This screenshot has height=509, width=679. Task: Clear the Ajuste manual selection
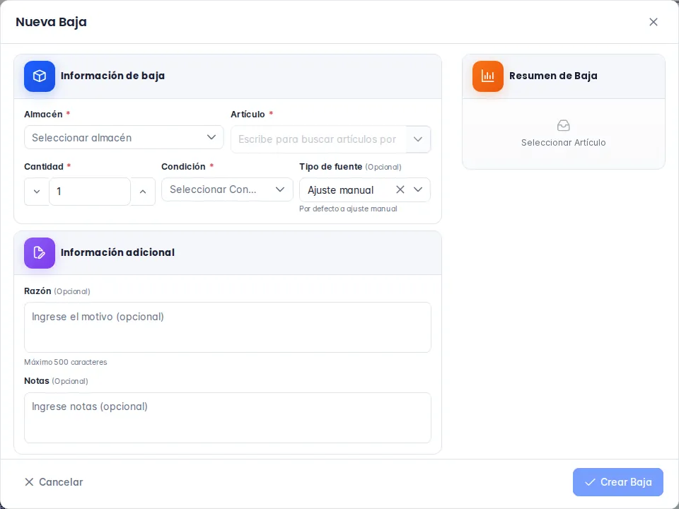pyautogui.click(x=400, y=189)
